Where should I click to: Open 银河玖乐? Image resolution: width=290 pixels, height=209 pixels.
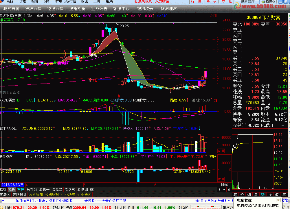(145, 8)
